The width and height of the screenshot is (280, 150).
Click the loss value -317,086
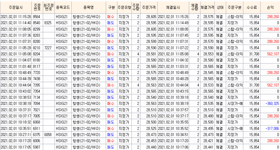[x=270, y=128]
